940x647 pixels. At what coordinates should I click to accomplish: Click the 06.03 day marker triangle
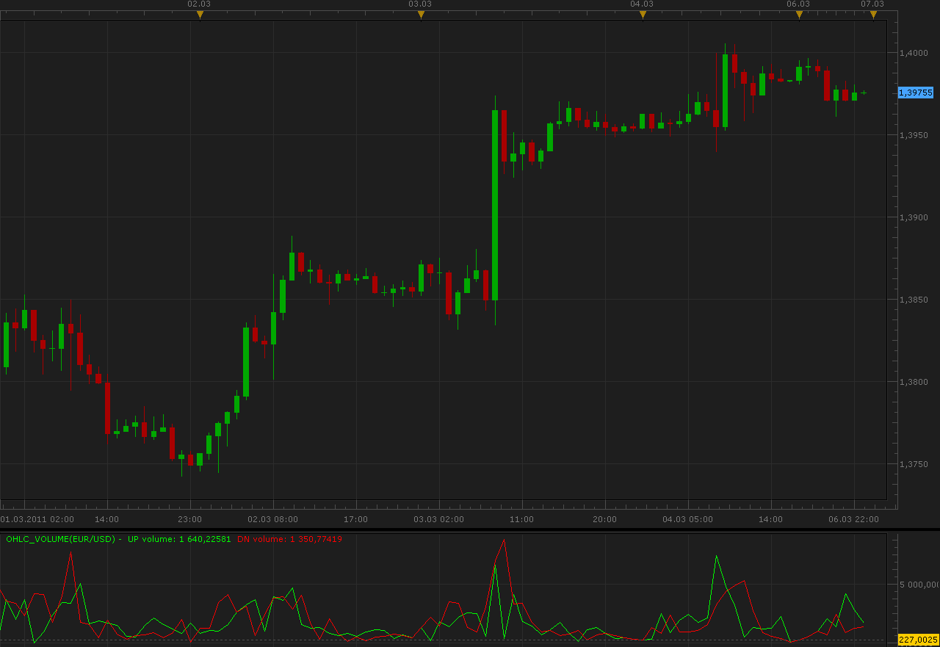(x=799, y=15)
